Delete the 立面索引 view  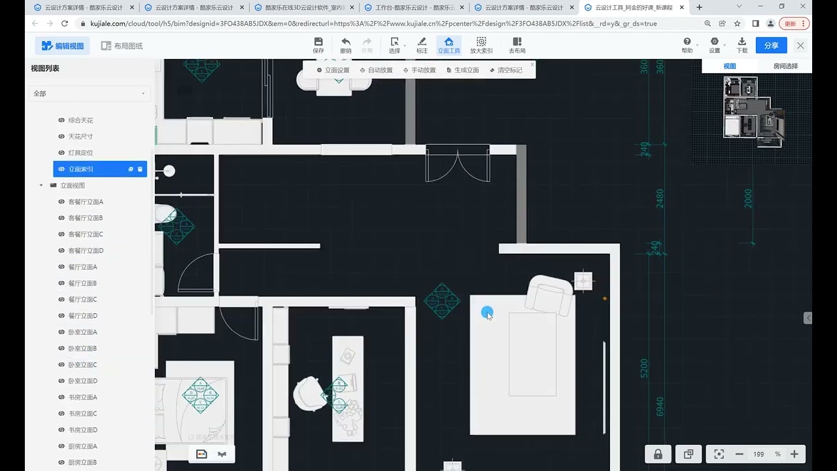[140, 169]
